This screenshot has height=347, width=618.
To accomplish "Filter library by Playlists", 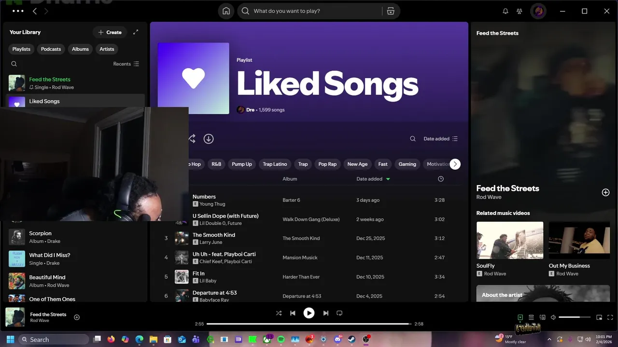I will [x=21, y=49].
